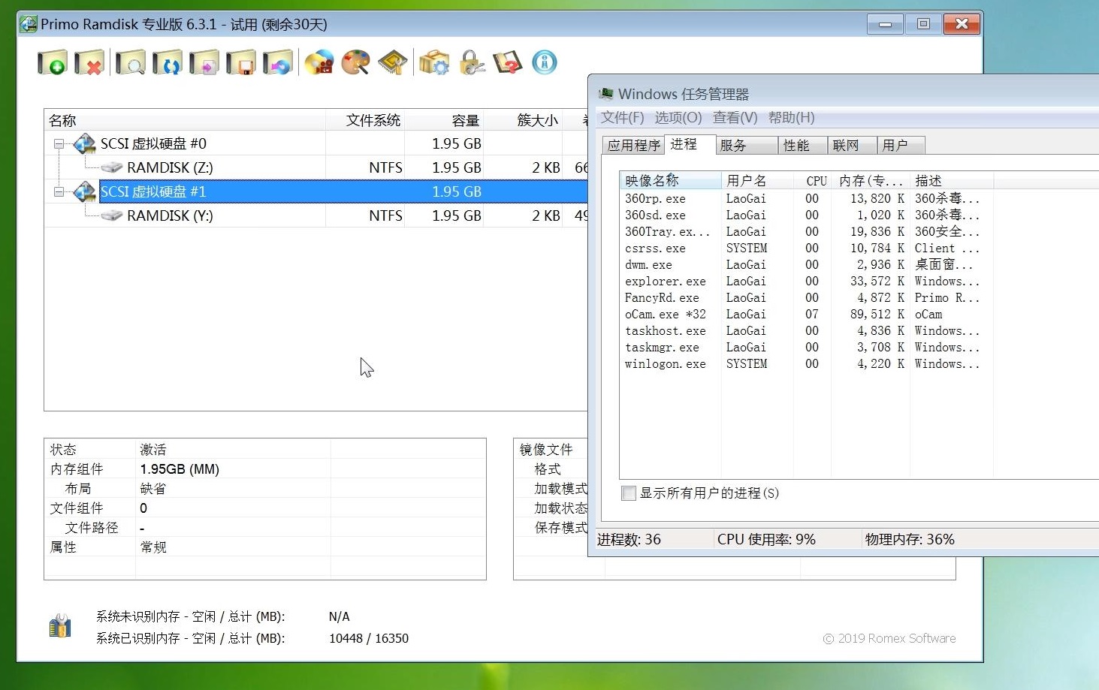Viewport: 1099px width, 690px height.
Task: Click the Refresh disk list icon
Action: pos(168,62)
